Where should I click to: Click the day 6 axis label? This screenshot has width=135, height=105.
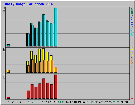point(28,102)
